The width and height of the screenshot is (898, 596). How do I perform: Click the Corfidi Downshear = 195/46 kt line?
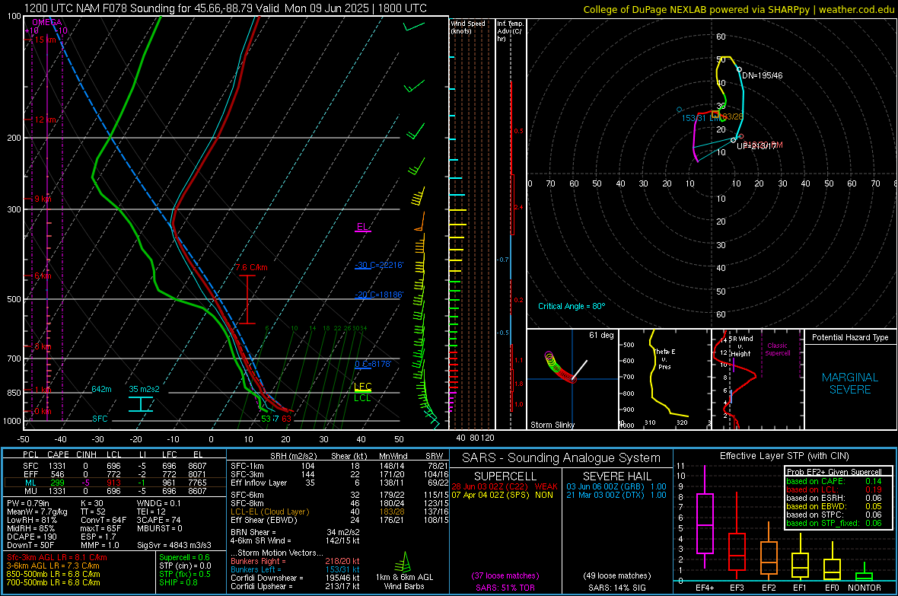[x=295, y=578]
